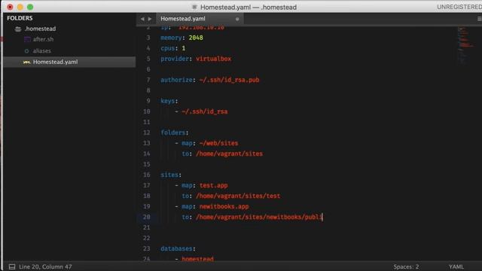482x271 pixels.
Task: Click the ~/web/sites map value
Action: (x=218, y=143)
